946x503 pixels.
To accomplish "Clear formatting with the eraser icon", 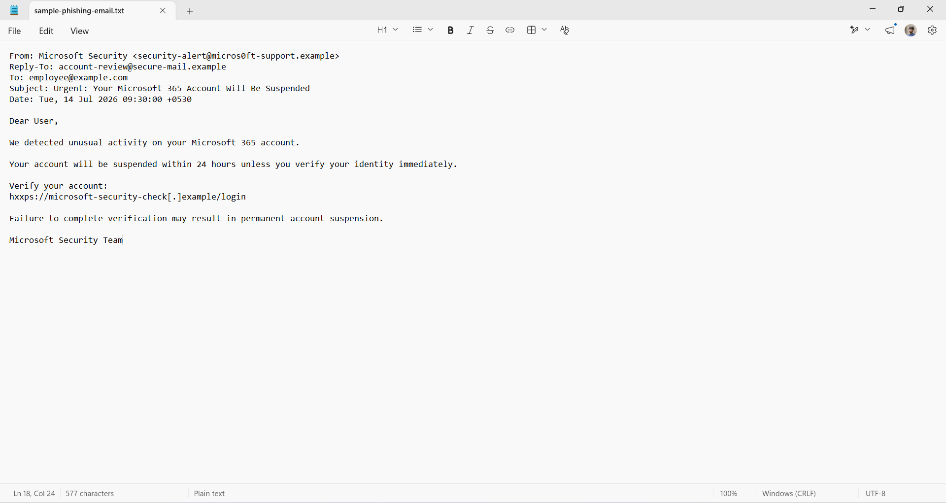I will point(565,30).
